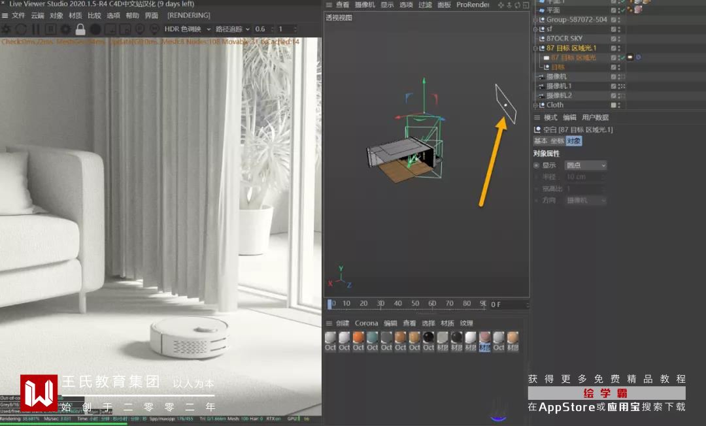Viewport: 706px width, 426px height.
Task: Toggle visibility dots of Group-587072-504
Action: [619, 20]
